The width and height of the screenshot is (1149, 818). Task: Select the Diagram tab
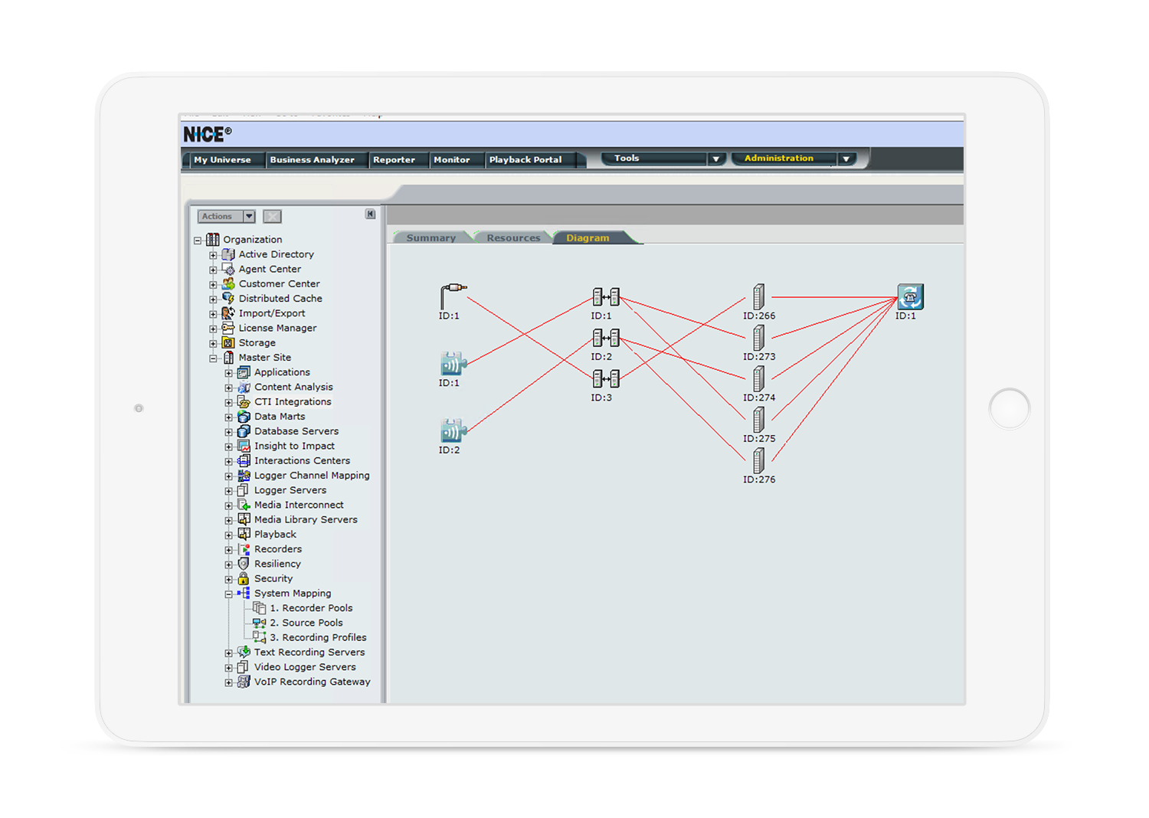588,237
